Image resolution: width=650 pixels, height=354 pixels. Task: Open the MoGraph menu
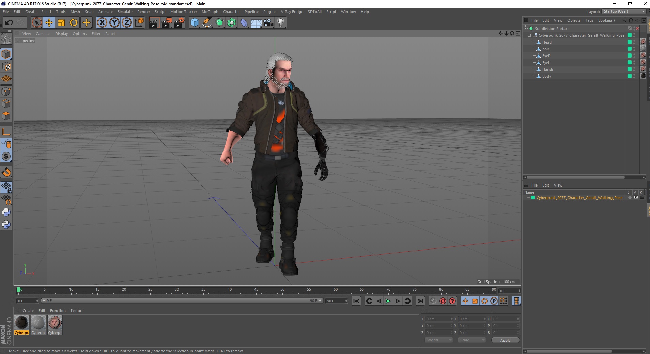coord(210,12)
